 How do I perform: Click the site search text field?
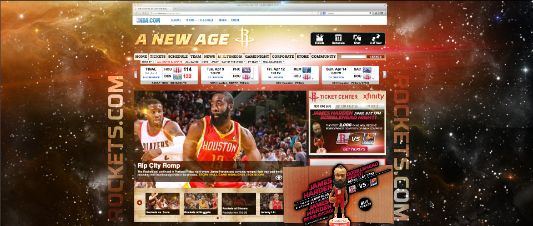pyautogui.click(x=354, y=57)
